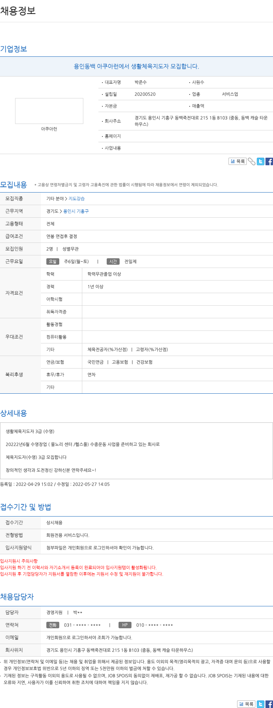Image resolution: width=273 pixels, height=708 pixels.
Task: Select the work days 주6일(월~토)
Action: (76, 262)
